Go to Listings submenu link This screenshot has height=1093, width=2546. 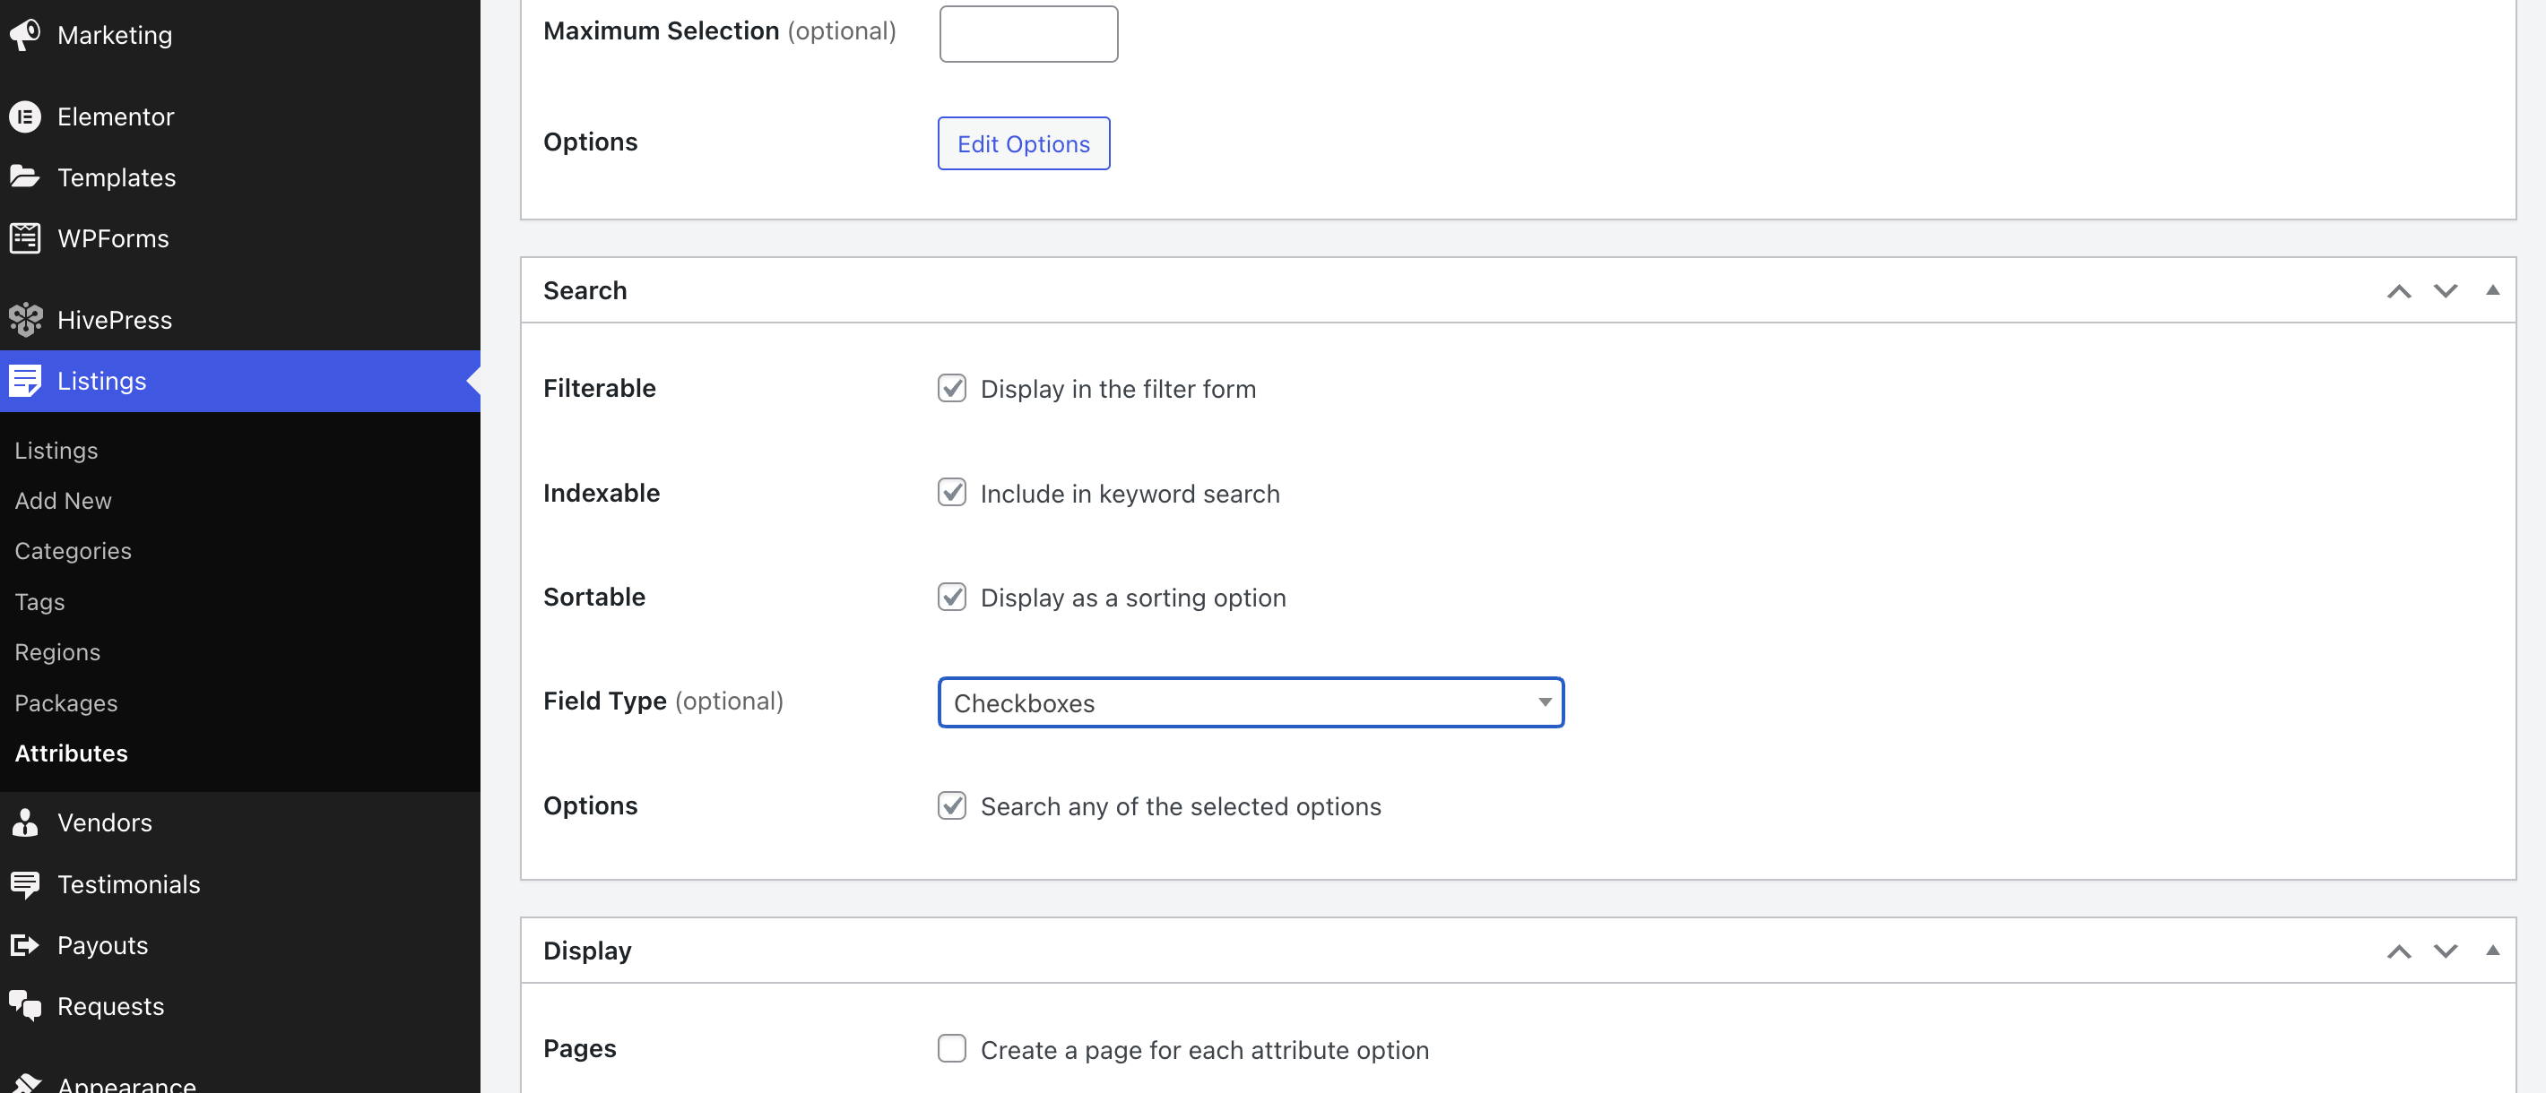coord(56,451)
